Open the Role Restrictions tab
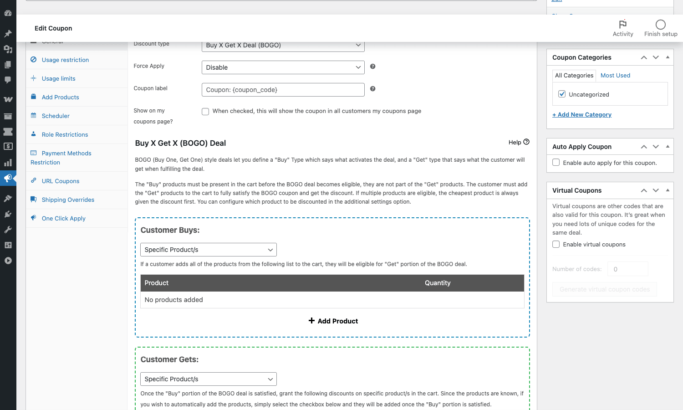 pos(76,134)
